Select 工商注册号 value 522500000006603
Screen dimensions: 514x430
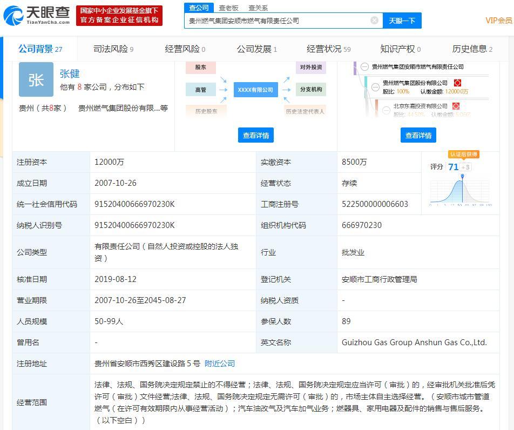(x=375, y=204)
